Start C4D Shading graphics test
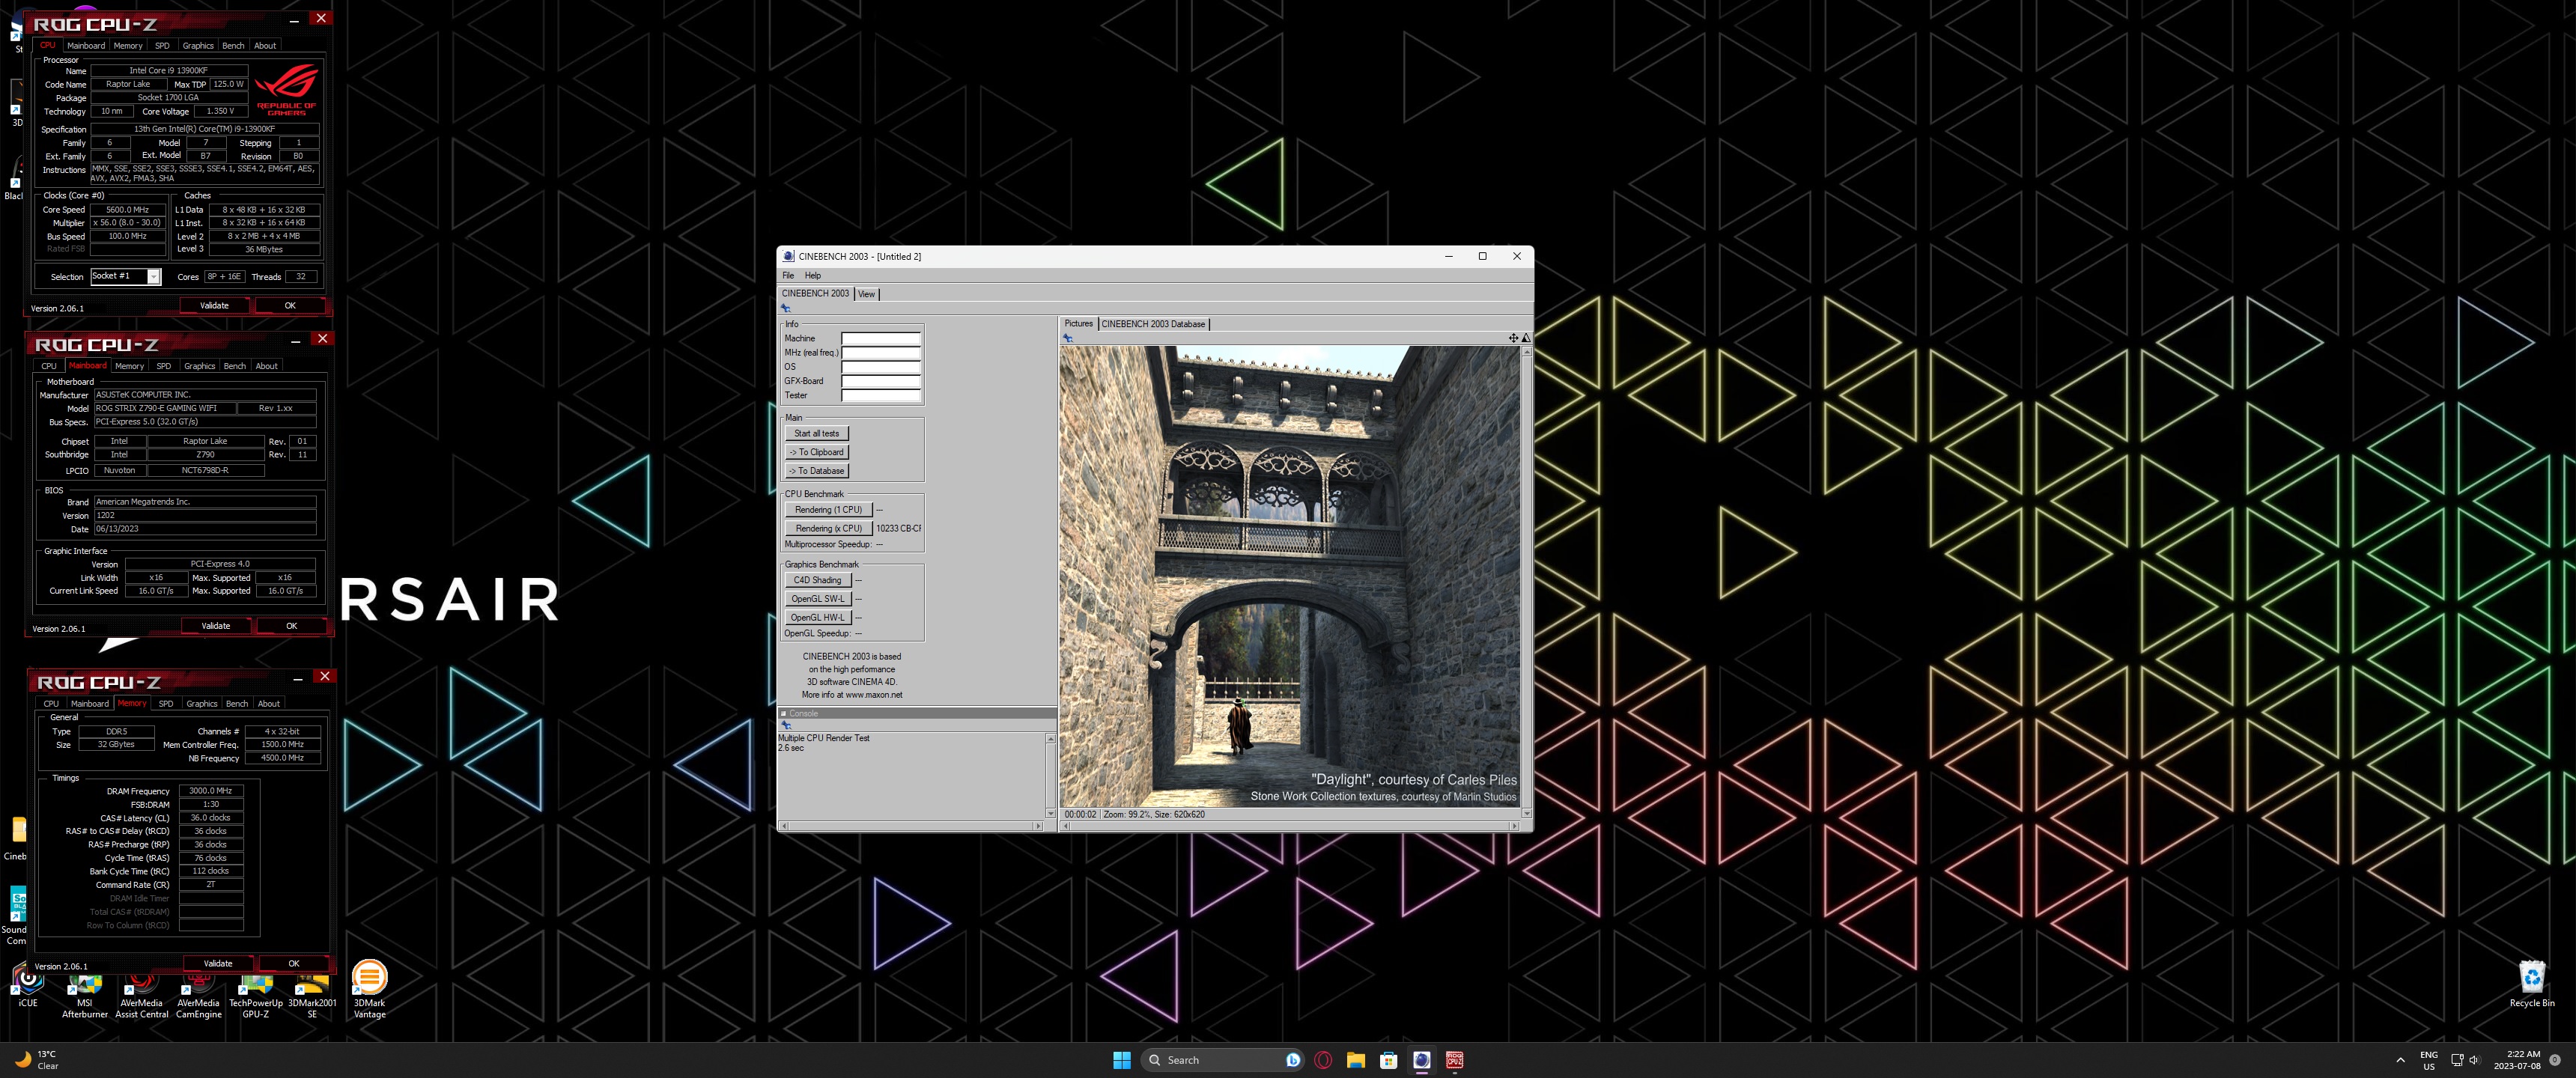This screenshot has height=1078, width=2576. click(x=817, y=580)
